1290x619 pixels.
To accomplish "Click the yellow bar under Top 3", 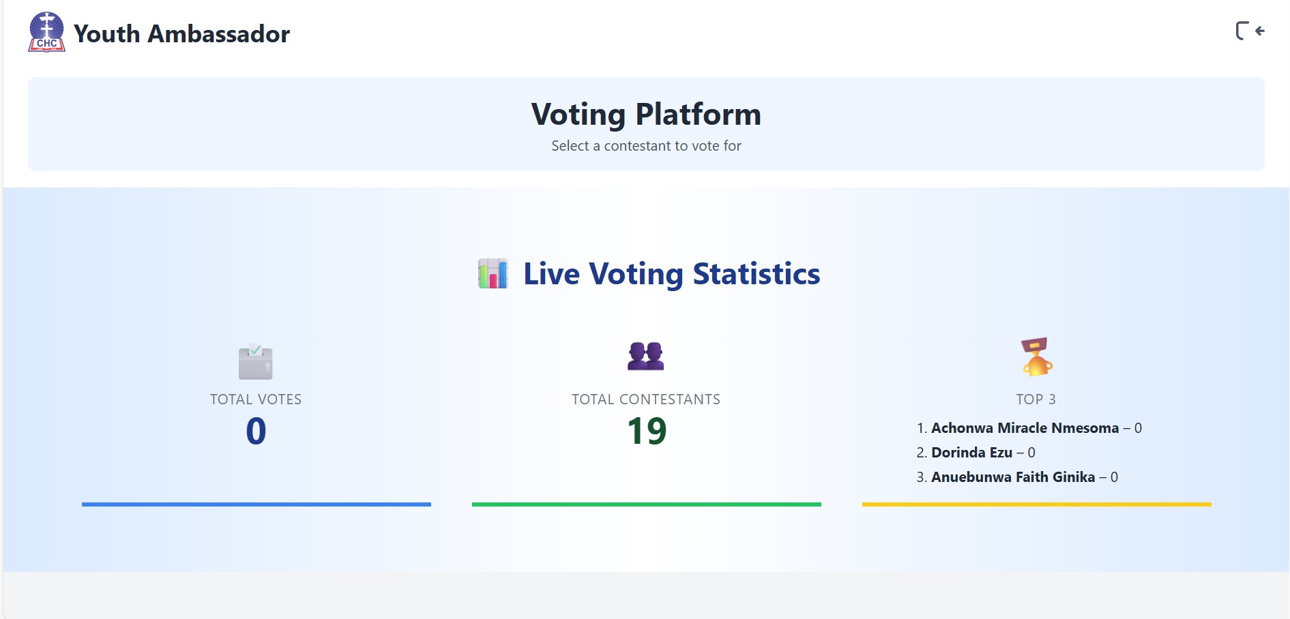I will point(1036,504).
